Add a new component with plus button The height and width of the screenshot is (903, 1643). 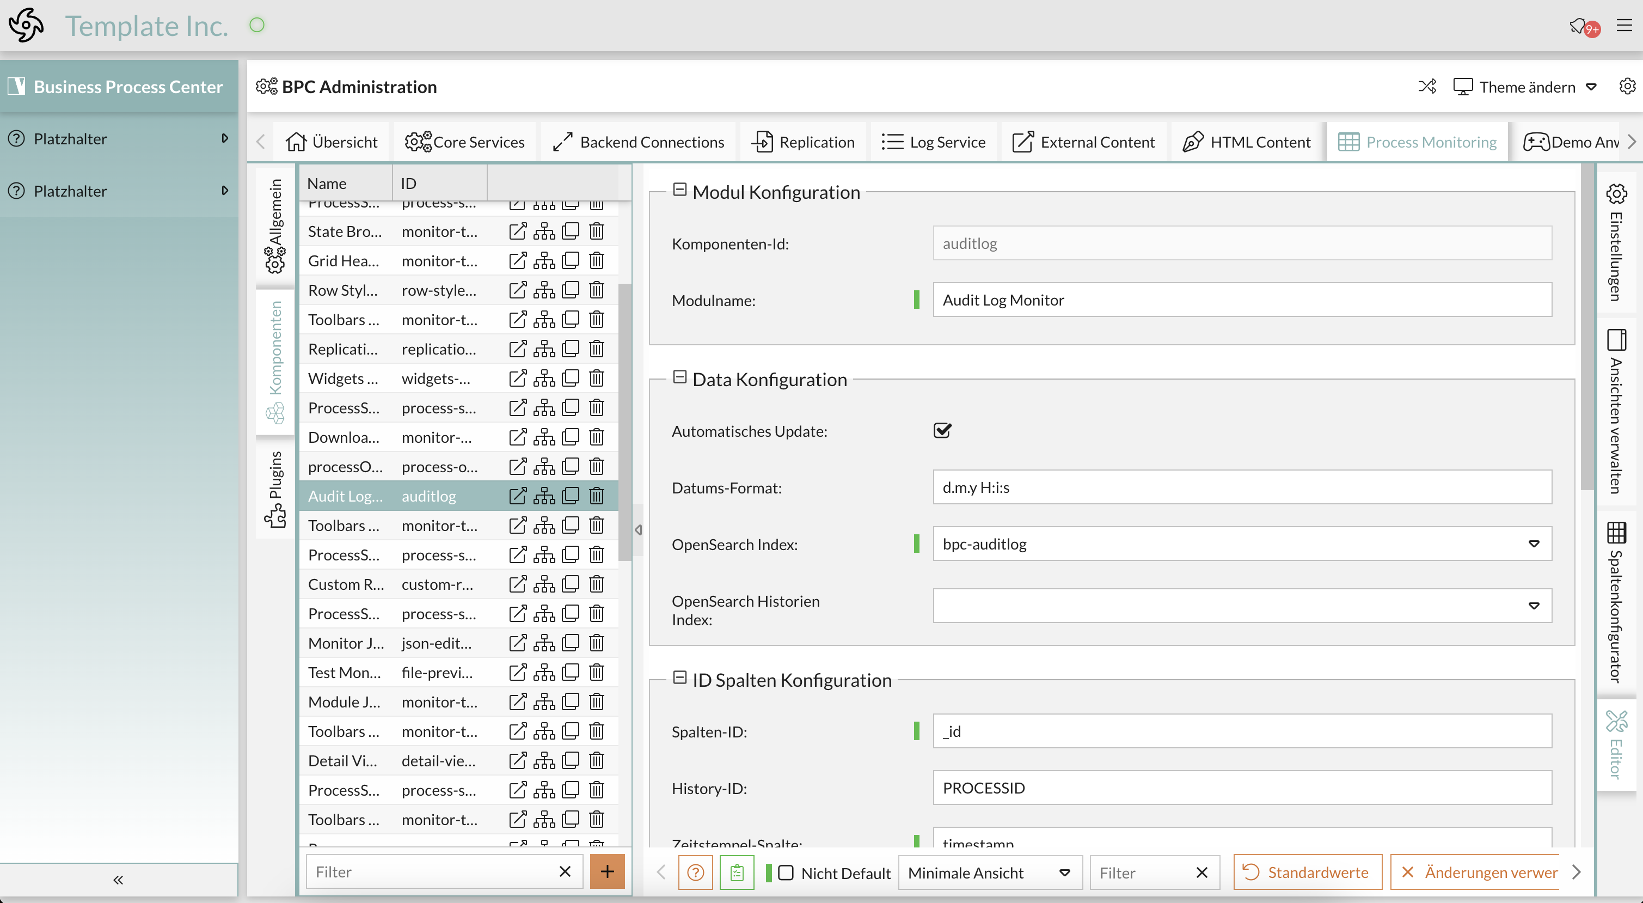click(x=606, y=871)
